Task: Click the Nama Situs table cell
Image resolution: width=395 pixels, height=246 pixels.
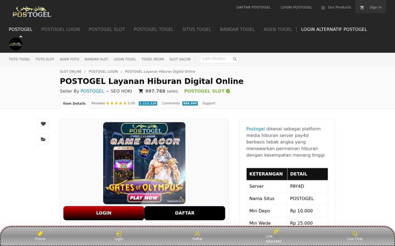Action: pyautogui.click(x=267, y=198)
